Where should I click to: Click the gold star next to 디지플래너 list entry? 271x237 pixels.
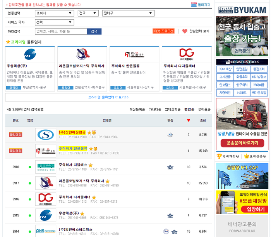[94, 197]
